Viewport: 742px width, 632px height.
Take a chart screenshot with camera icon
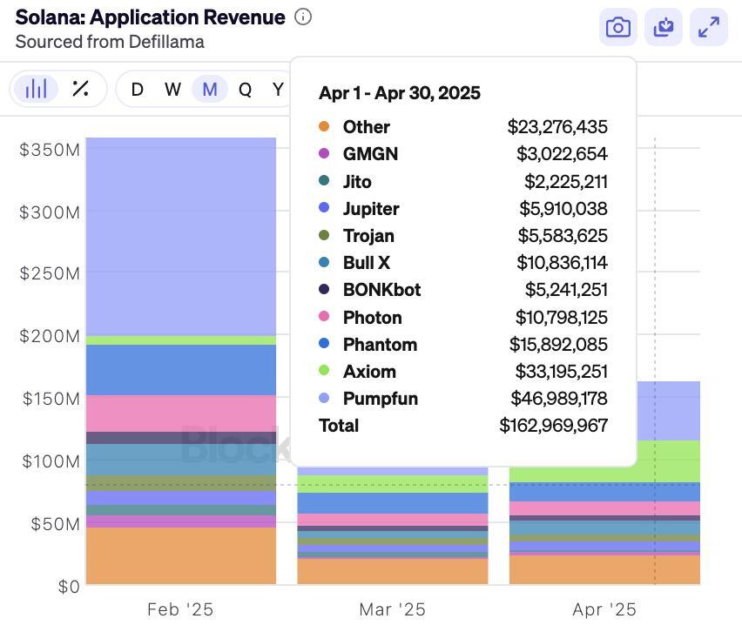pos(618,28)
